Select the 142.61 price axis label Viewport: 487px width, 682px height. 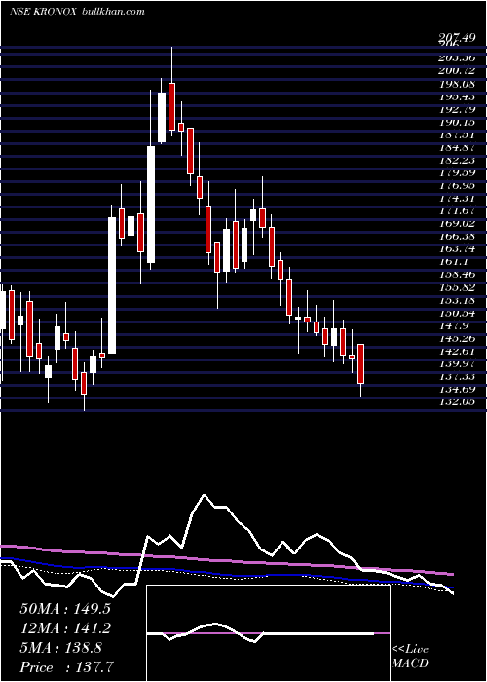coord(457,351)
